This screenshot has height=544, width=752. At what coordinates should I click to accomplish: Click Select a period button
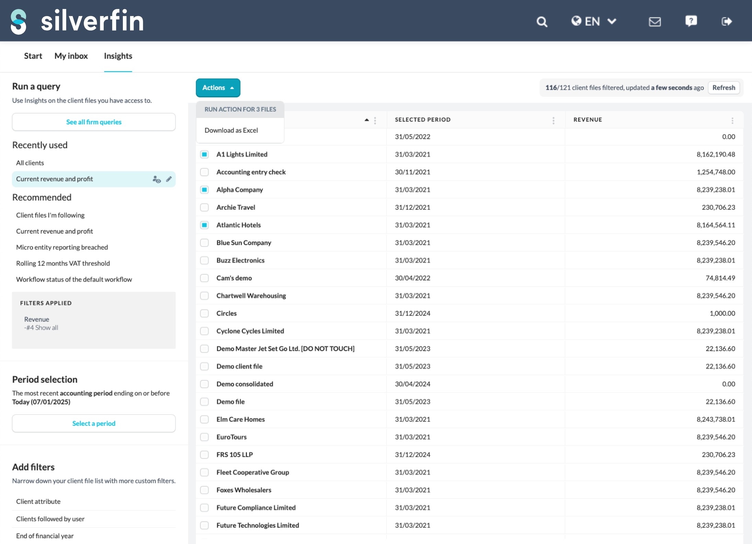click(x=94, y=423)
